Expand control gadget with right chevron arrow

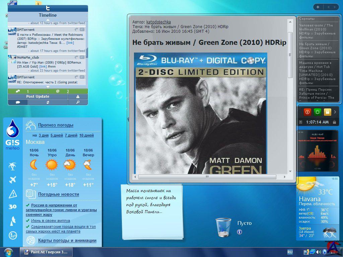335,112
